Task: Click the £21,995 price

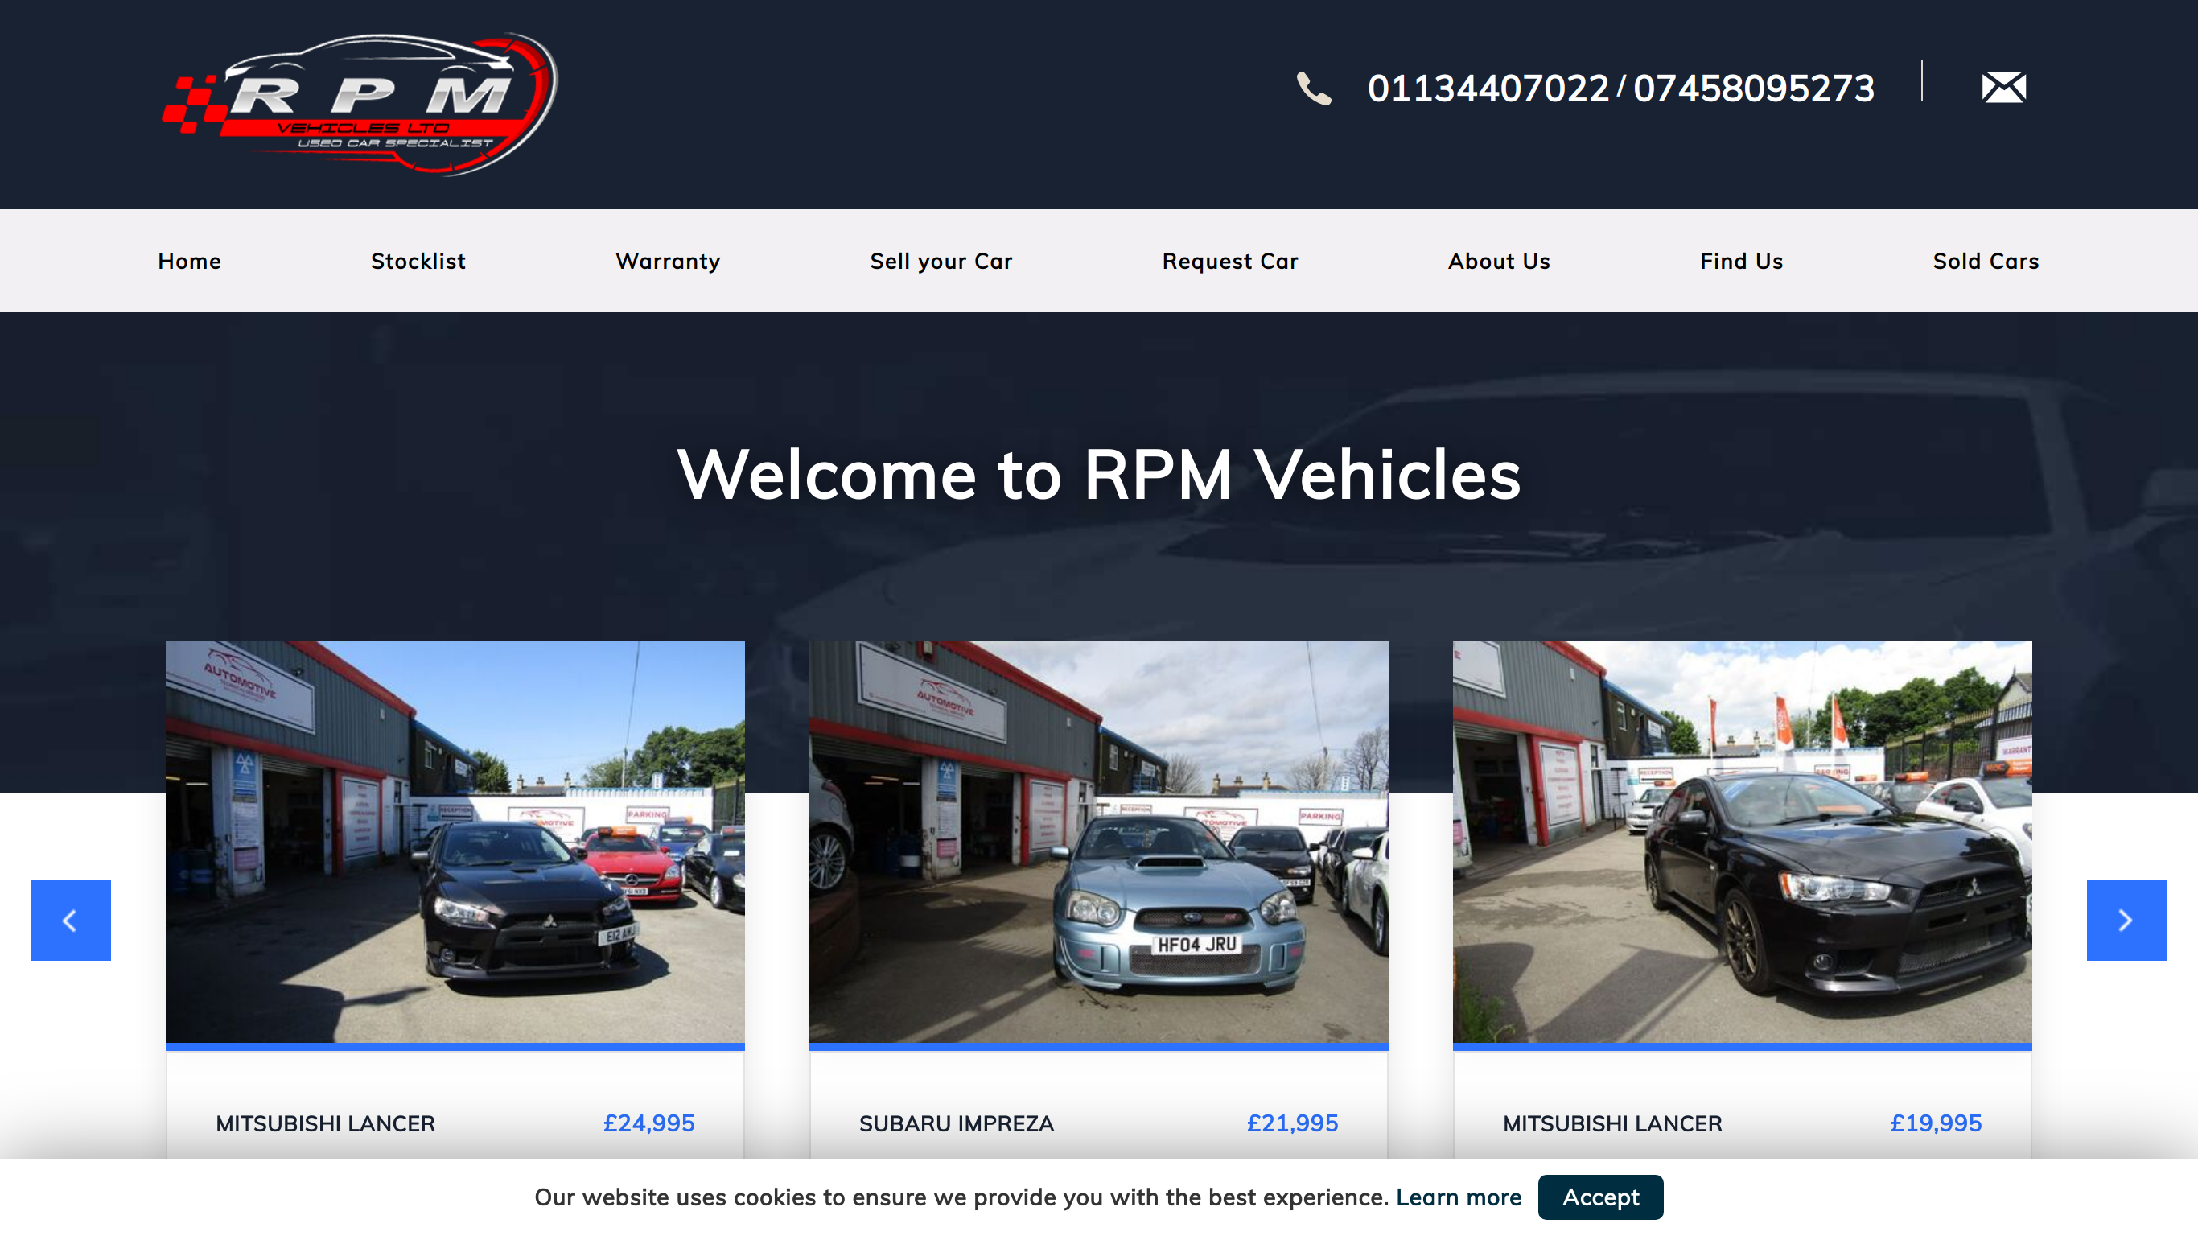Action: 1292,1123
